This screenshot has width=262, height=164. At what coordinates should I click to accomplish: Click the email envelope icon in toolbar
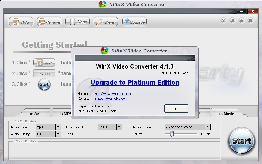coord(251,20)
